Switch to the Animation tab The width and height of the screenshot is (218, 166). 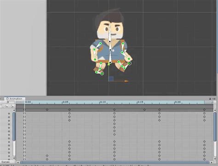[x=15, y=99]
